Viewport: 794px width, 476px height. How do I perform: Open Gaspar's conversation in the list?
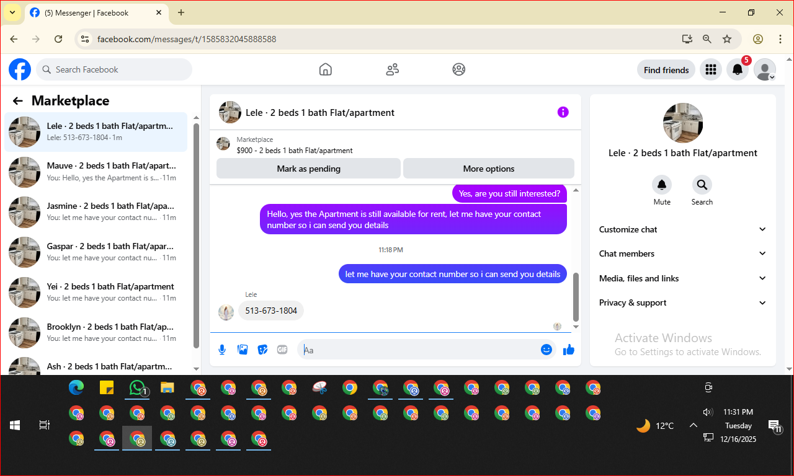click(x=96, y=252)
